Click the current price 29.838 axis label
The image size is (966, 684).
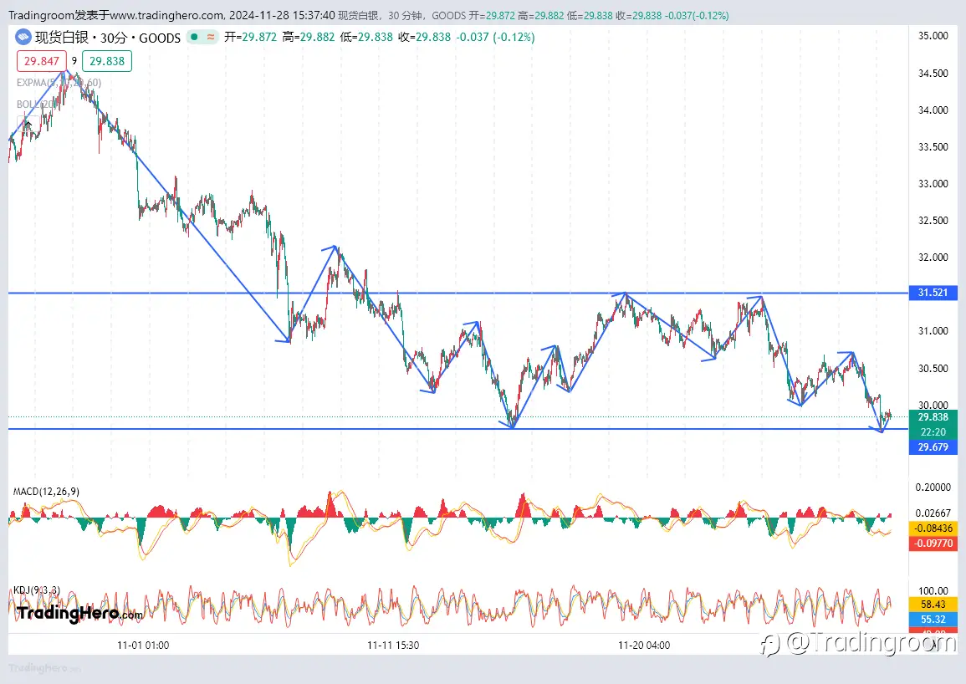click(933, 417)
